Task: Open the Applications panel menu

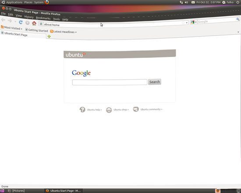Action: click(x=14, y=2)
